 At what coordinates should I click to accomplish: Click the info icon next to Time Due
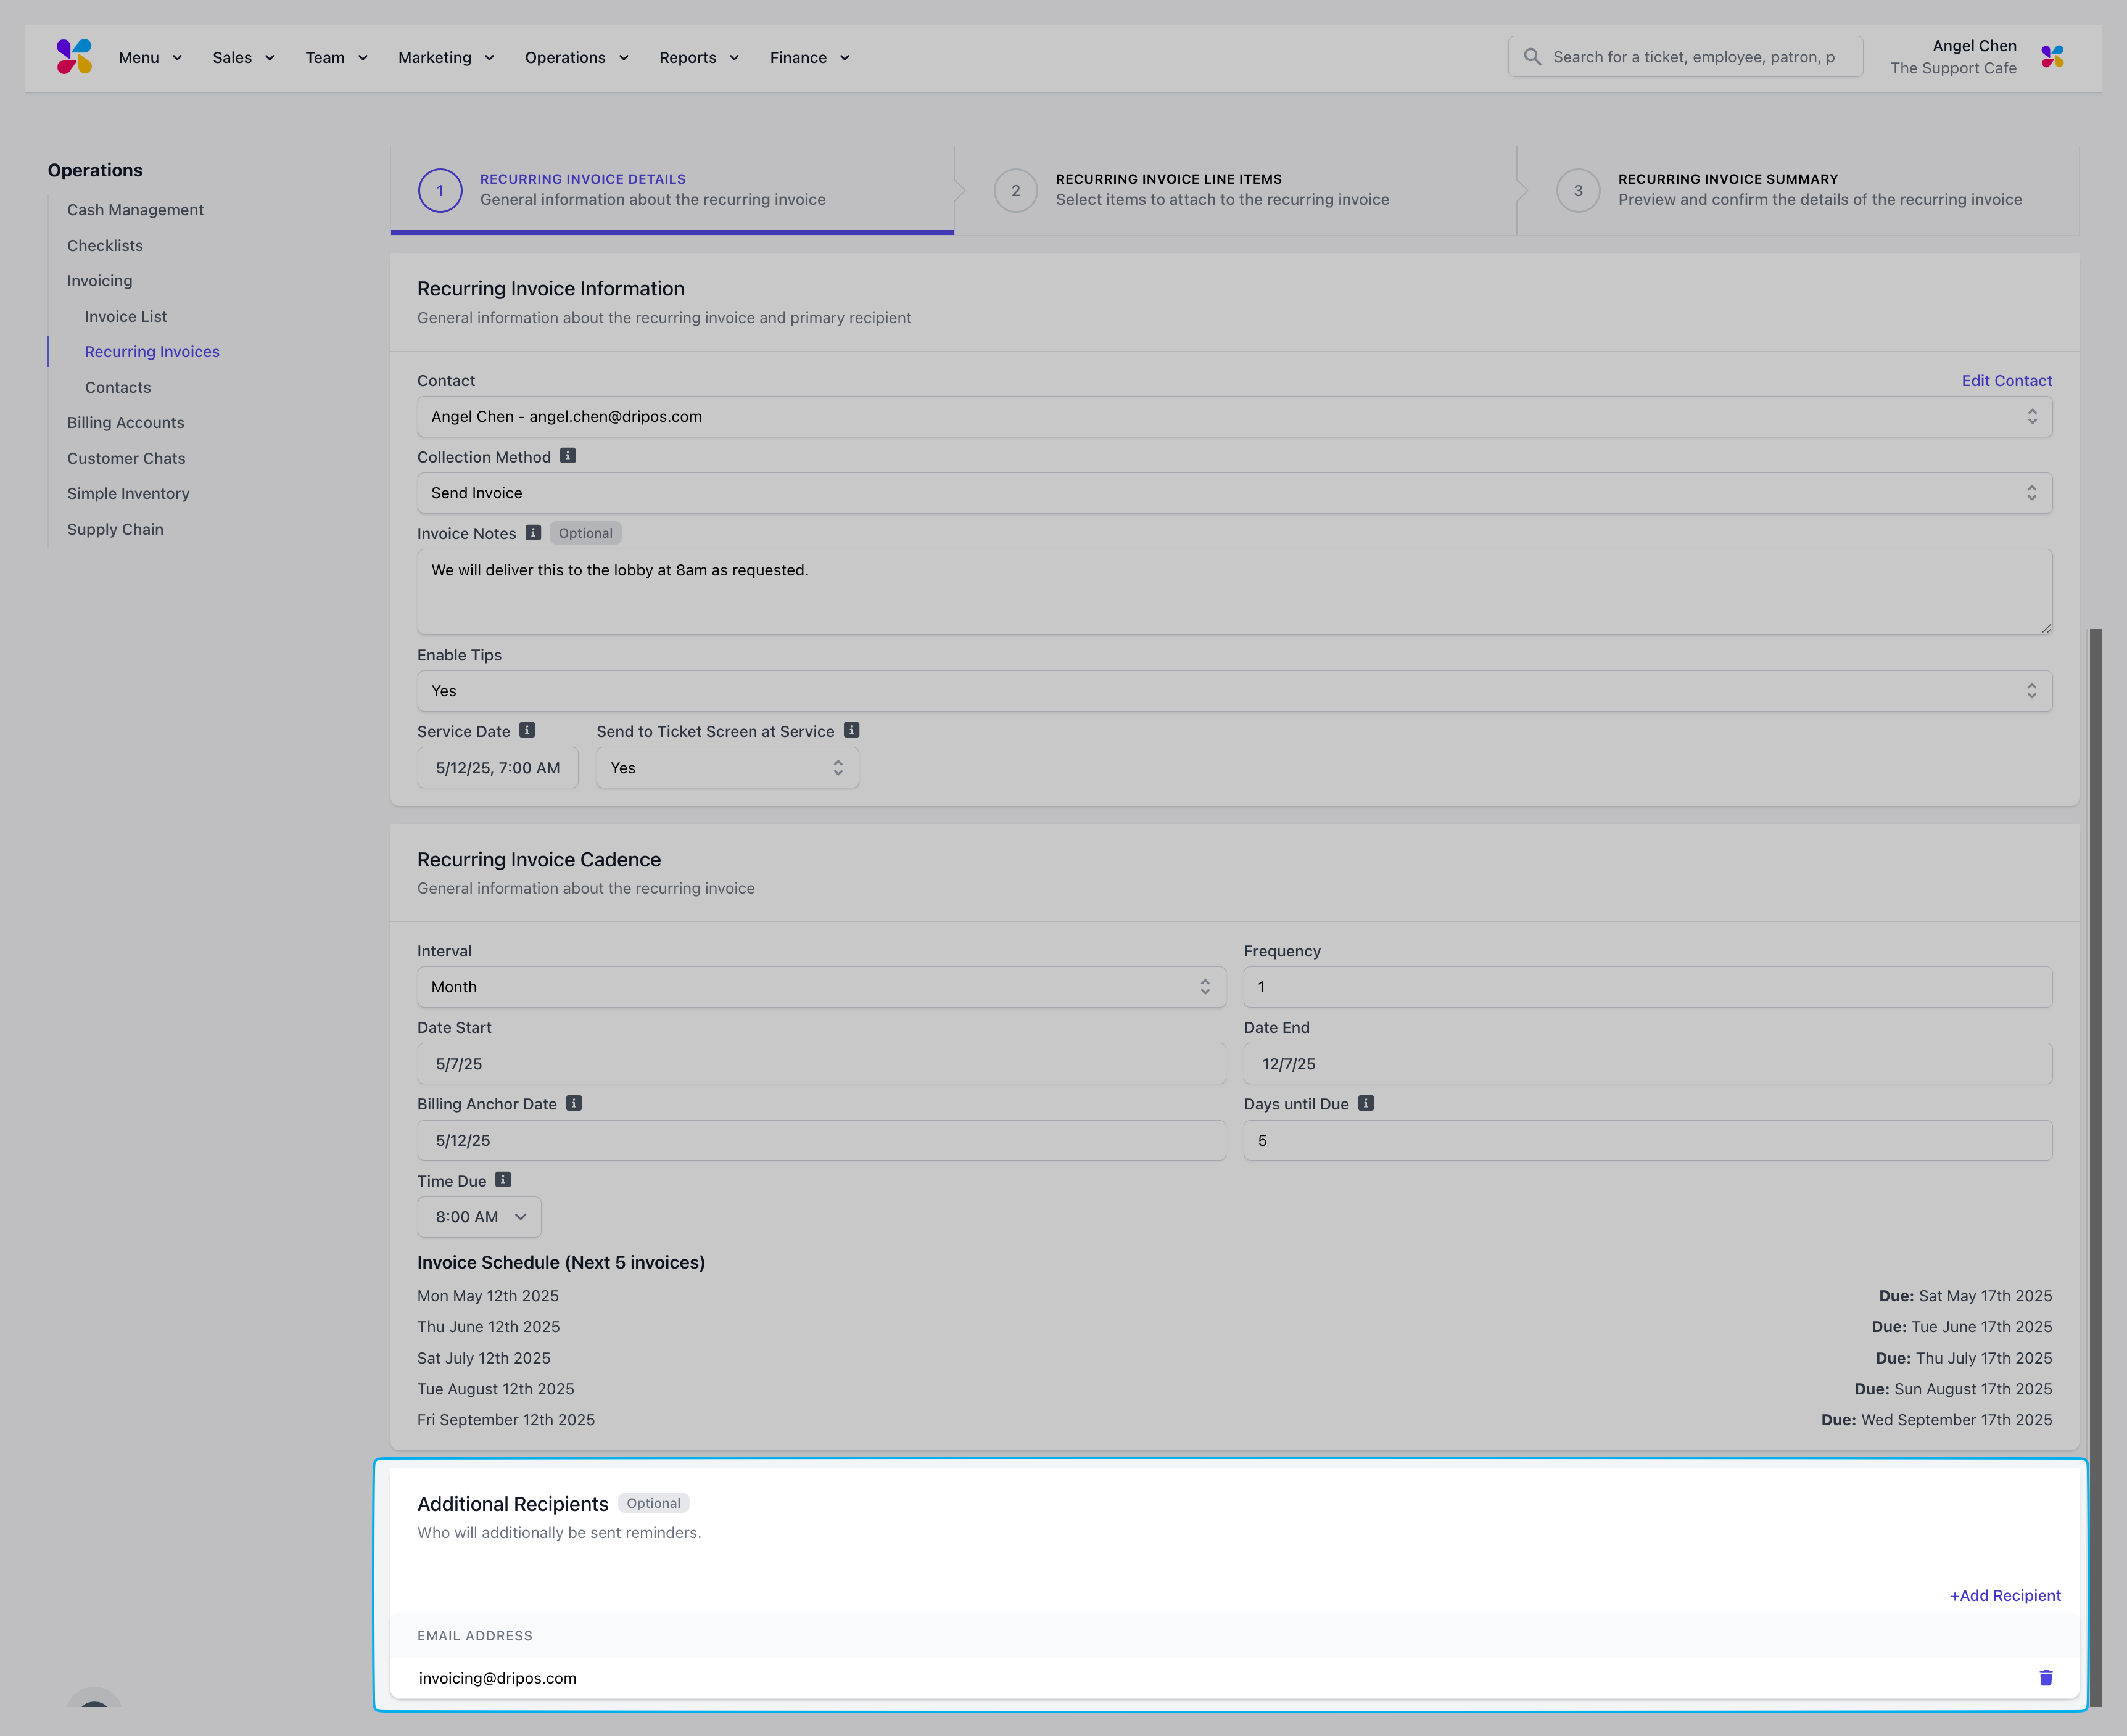(x=503, y=1180)
